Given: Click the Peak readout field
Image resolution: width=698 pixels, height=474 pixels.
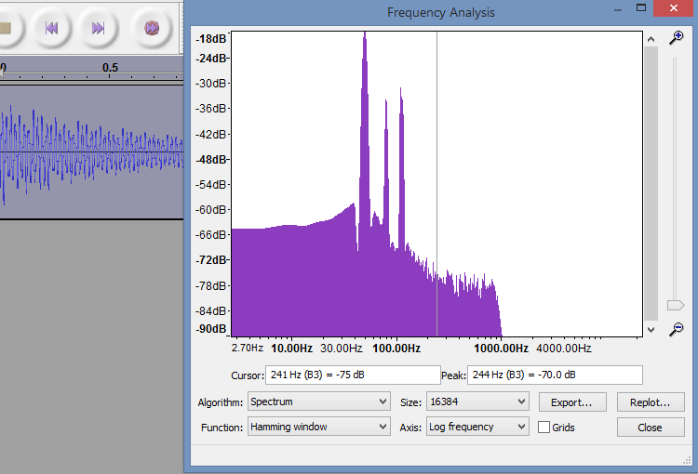Looking at the screenshot, I should [555, 375].
